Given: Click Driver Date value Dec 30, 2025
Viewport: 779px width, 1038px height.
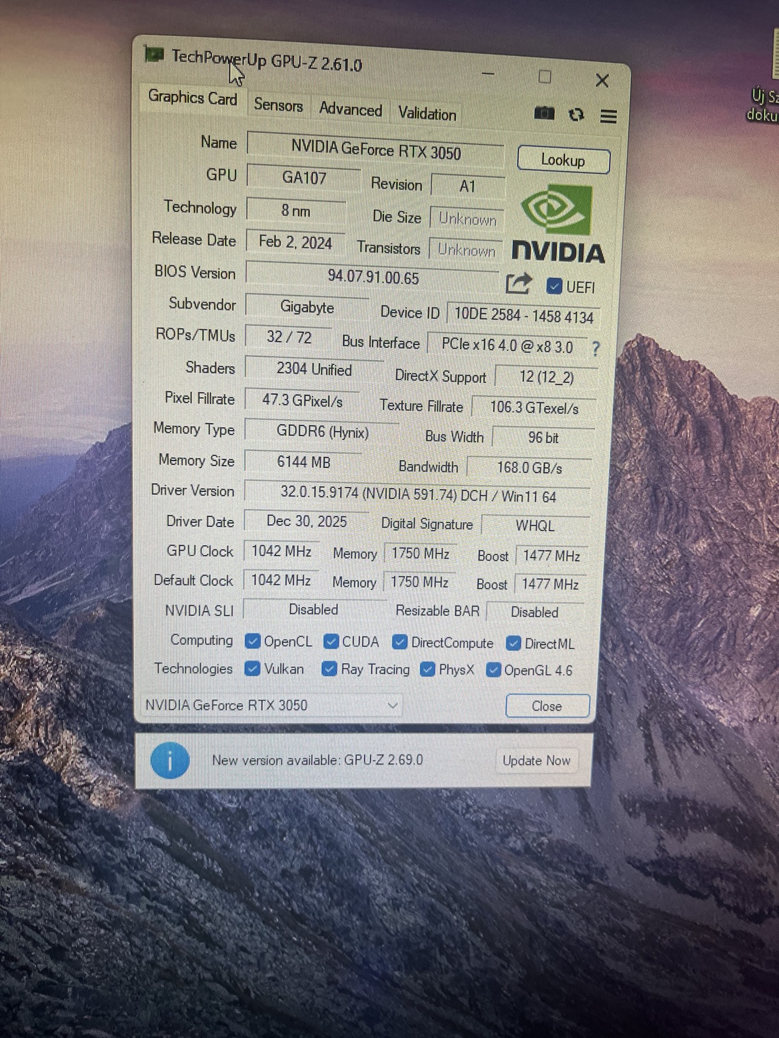Looking at the screenshot, I should click(x=306, y=521).
